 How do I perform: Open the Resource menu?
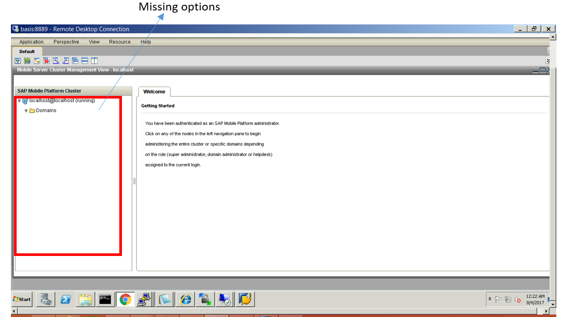[120, 42]
